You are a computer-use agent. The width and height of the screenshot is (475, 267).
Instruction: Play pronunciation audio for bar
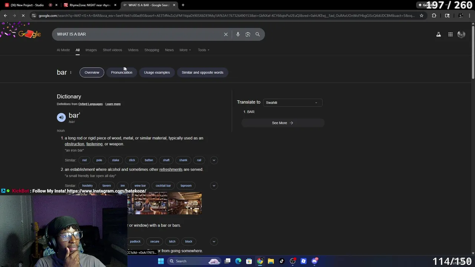(61, 117)
